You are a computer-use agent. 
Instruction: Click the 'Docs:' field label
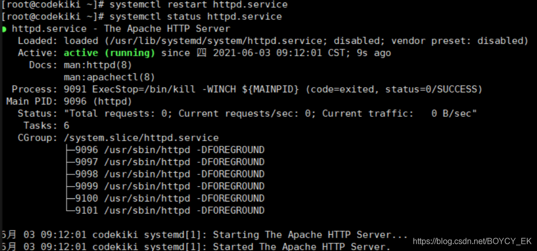tap(43, 65)
